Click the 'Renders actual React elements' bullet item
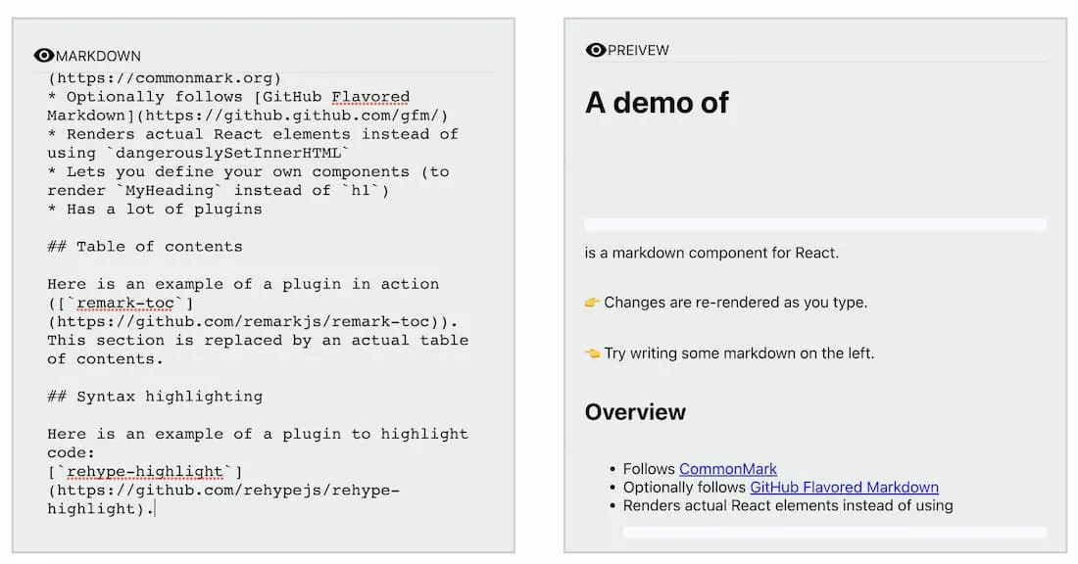 pos(784,505)
